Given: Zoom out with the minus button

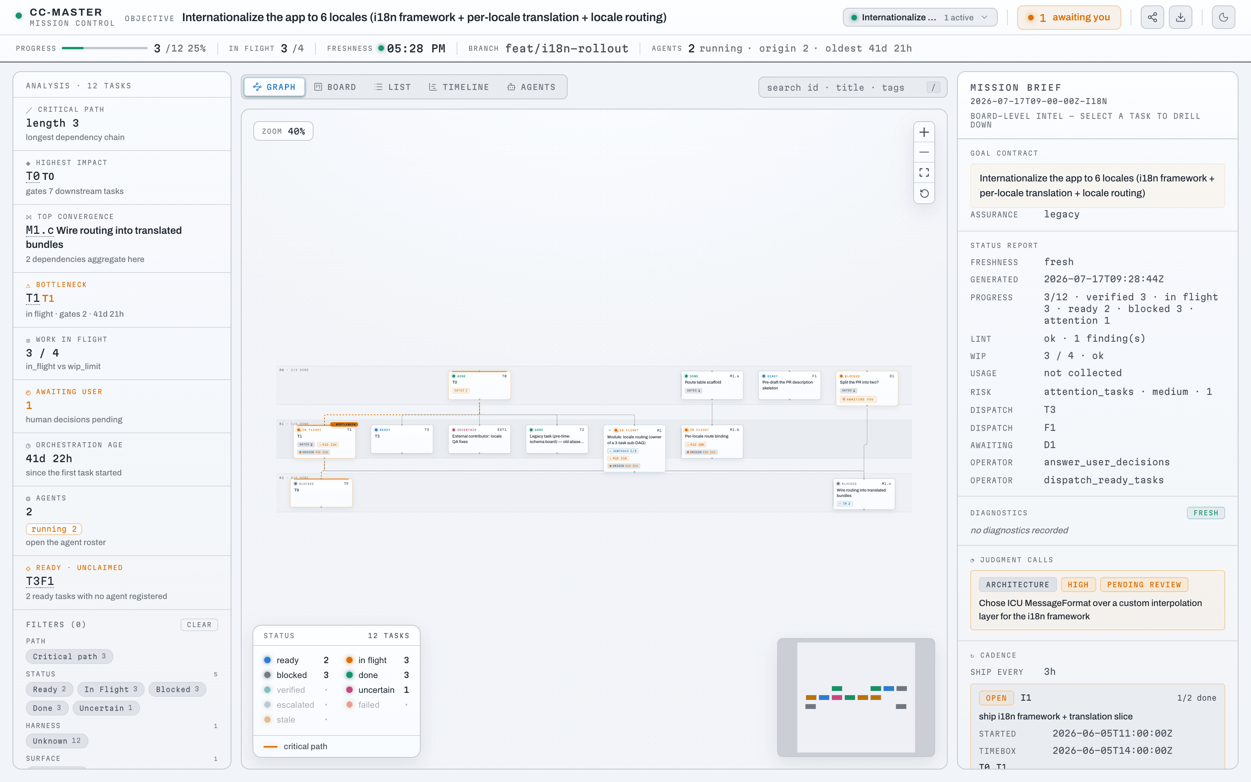Looking at the screenshot, I should tap(924, 152).
